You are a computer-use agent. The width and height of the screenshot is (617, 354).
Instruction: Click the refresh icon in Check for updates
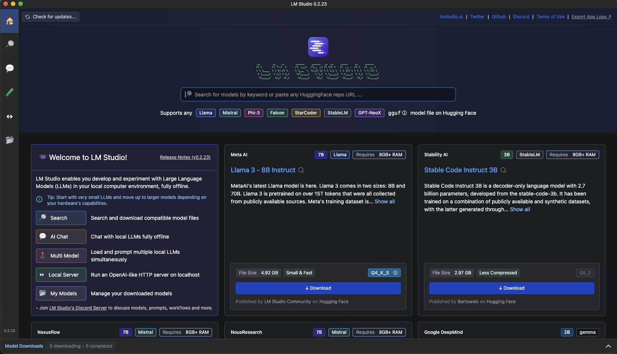click(x=28, y=17)
